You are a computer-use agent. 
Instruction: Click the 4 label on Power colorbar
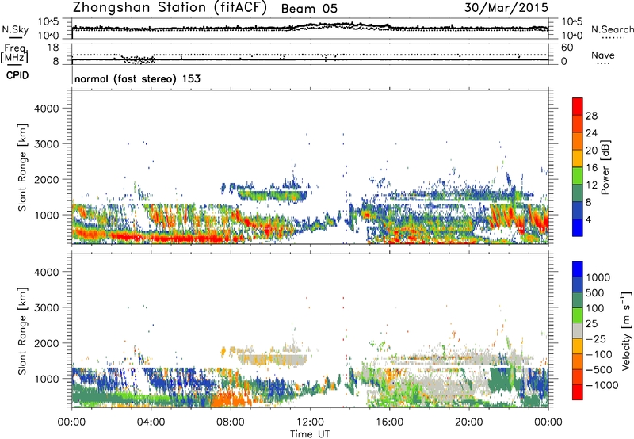[x=588, y=220]
